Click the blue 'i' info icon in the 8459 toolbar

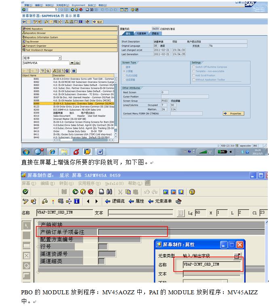77,201
